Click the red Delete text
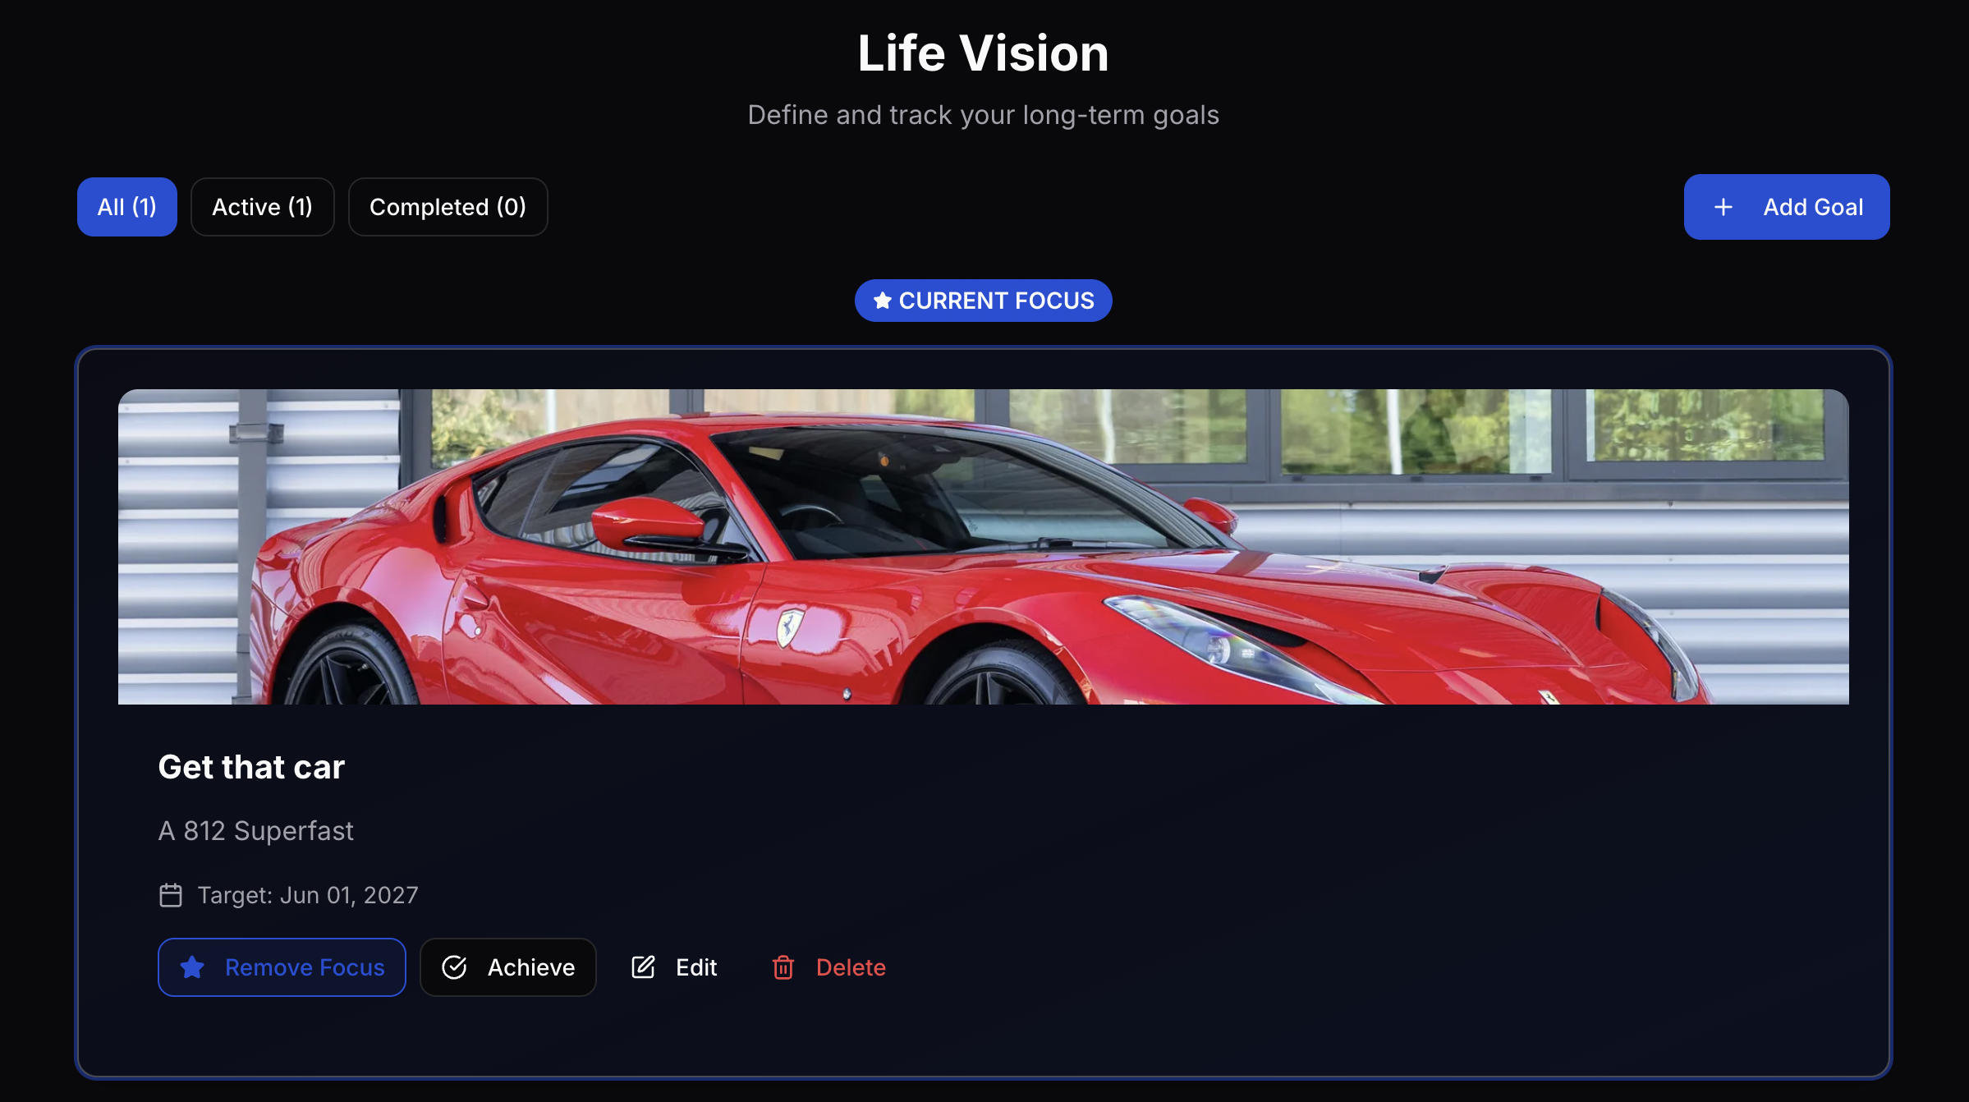Image resolution: width=1969 pixels, height=1102 pixels. [851, 967]
